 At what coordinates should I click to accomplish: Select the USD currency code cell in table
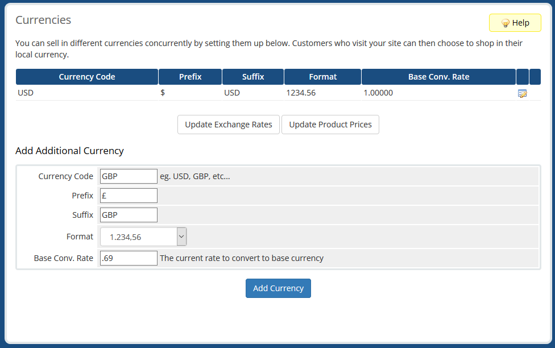click(x=26, y=93)
